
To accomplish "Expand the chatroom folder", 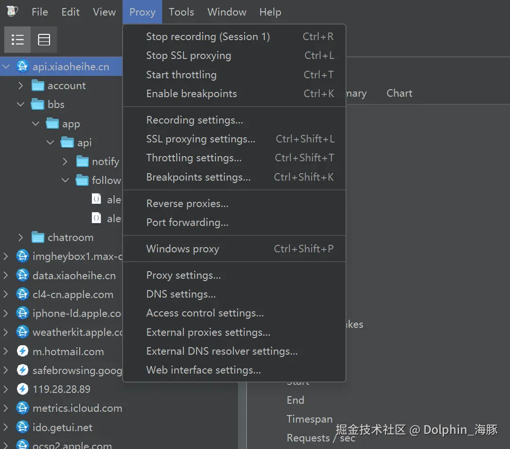I will click(21, 238).
